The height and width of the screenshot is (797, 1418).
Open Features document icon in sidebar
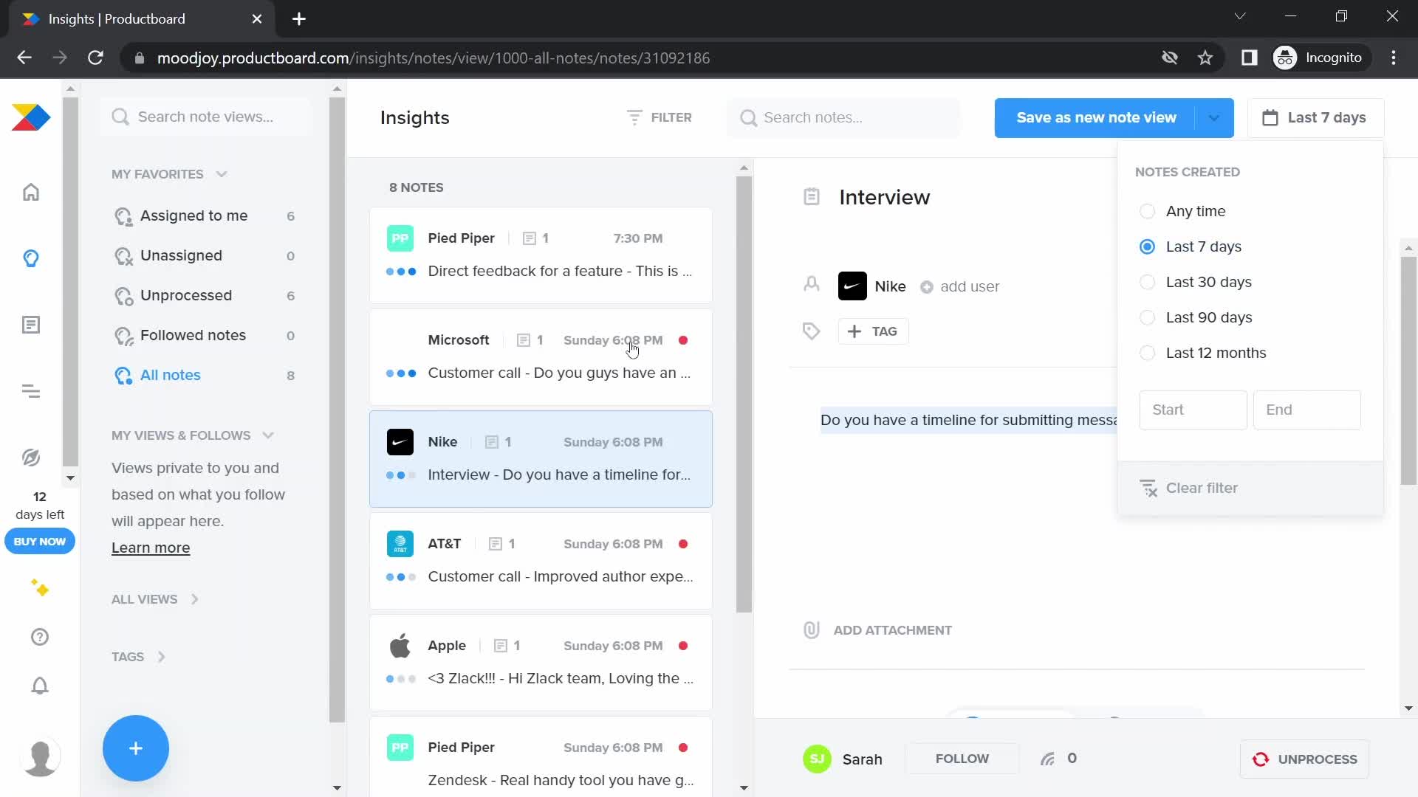[x=31, y=325]
